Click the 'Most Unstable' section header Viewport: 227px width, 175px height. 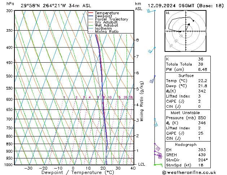point(185,113)
